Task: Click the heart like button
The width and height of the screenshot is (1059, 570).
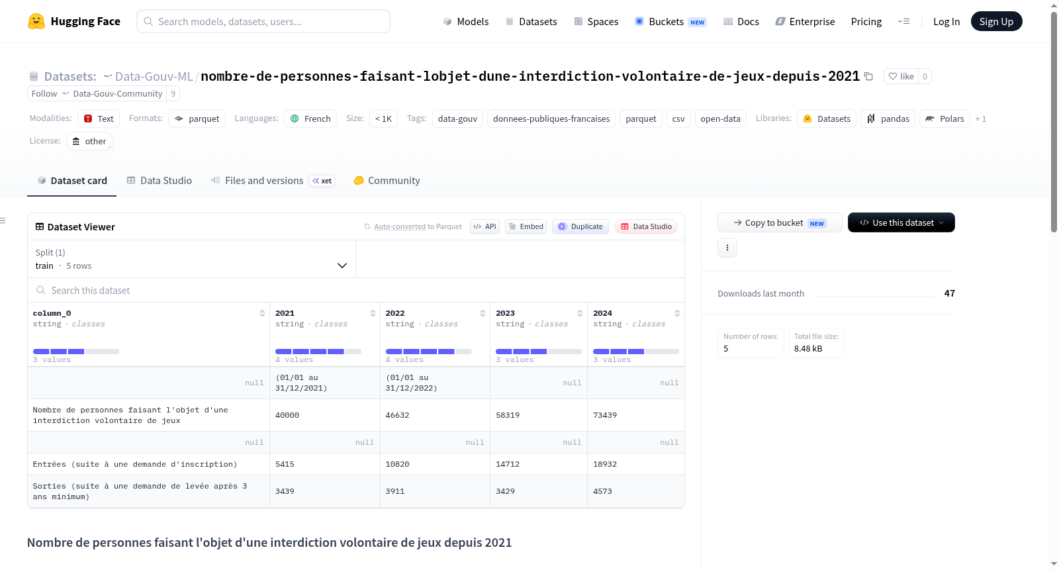Action: pos(901,76)
